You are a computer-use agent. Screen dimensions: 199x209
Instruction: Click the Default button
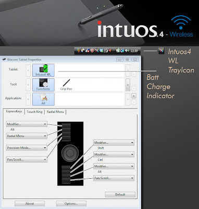120,194
